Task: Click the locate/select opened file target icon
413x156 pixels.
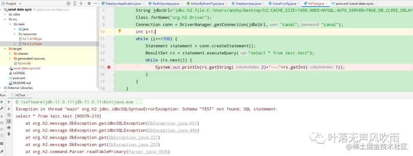Action: pyautogui.click(x=68, y=3)
